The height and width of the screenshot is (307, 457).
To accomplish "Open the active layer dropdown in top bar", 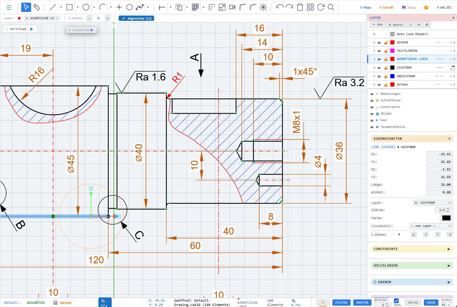I will 42,18.
